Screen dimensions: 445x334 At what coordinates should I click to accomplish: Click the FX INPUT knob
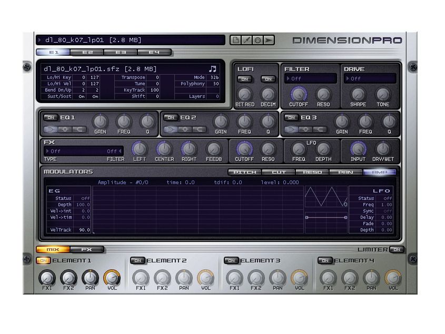coord(358,149)
